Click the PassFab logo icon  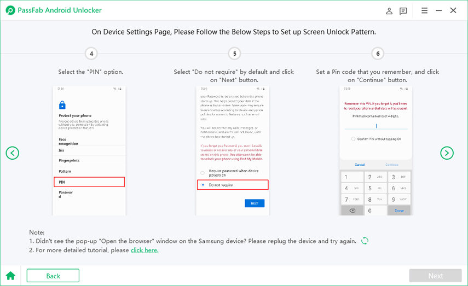pos(10,10)
